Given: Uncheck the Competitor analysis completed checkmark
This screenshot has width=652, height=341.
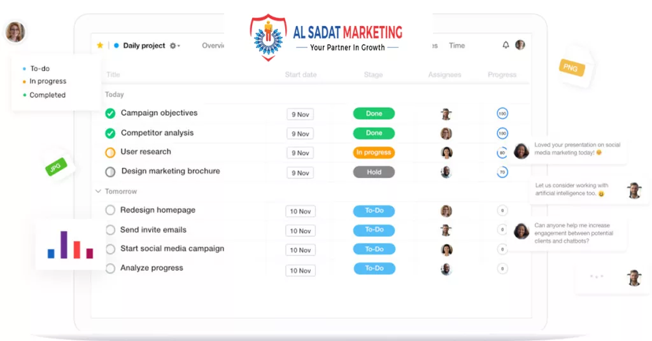Looking at the screenshot, I should pos(110,133).
